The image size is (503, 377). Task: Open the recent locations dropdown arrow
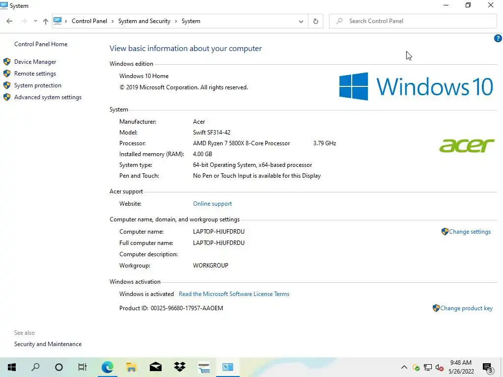[x=35, y=21]
